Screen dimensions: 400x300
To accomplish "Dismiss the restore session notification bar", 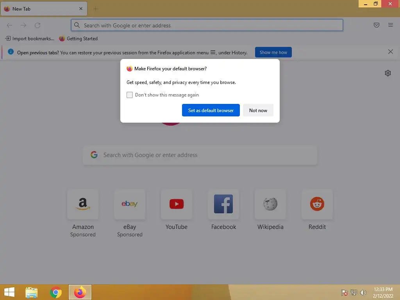I will pyautogui.click(x=390, y=52).
